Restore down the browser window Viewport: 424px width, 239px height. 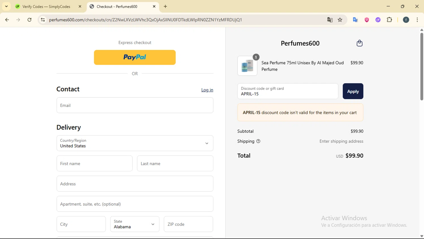pos(403,6)
